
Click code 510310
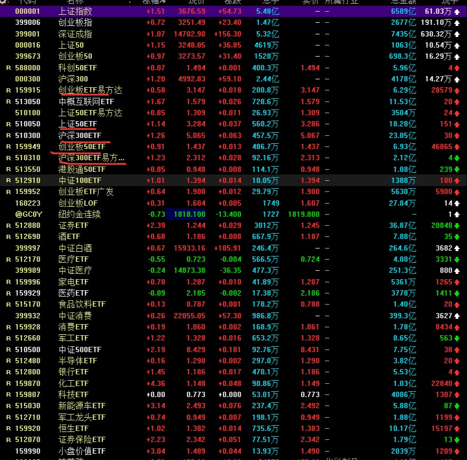[x=28, y=158]
